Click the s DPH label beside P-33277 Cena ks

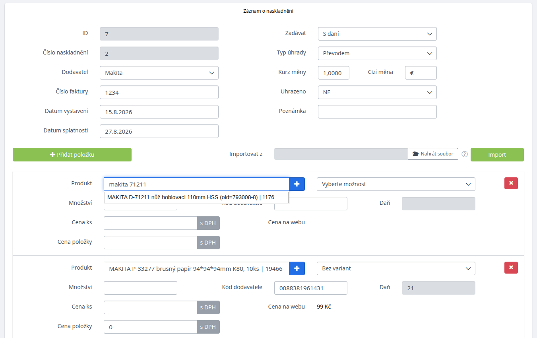208,307
